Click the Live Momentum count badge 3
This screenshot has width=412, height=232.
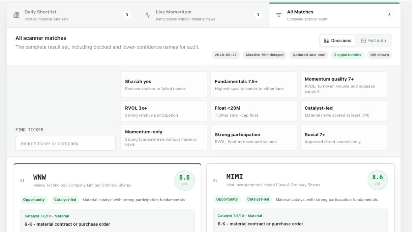[x=258, y=15]
